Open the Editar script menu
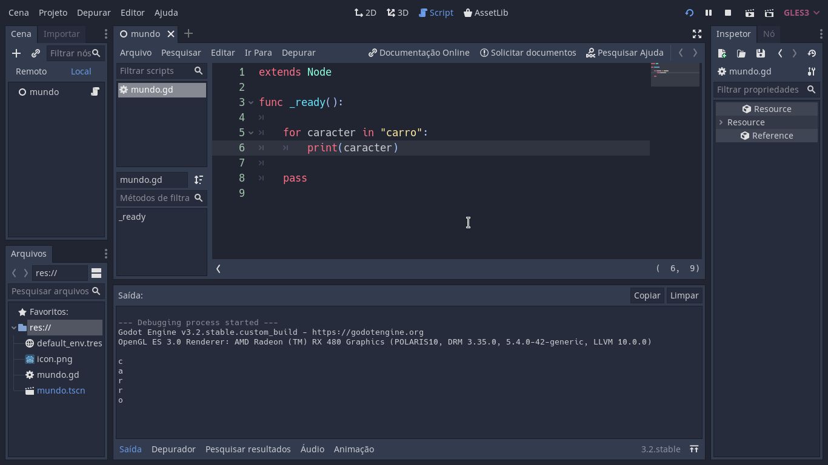 coord(222,53)
